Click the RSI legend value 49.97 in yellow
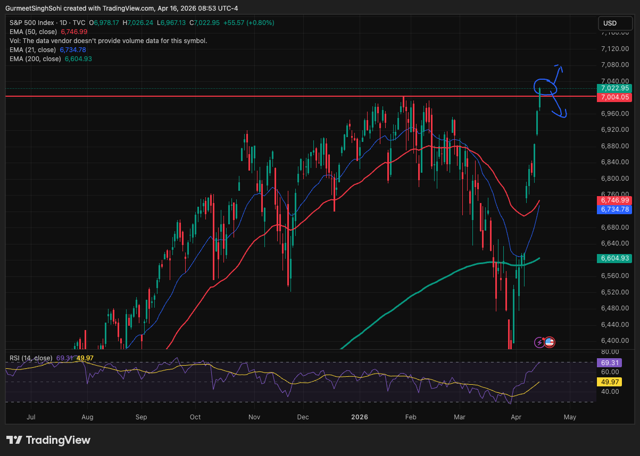This screenshot has height=456, width=640. pyautogui.click(x=85, y=358)
